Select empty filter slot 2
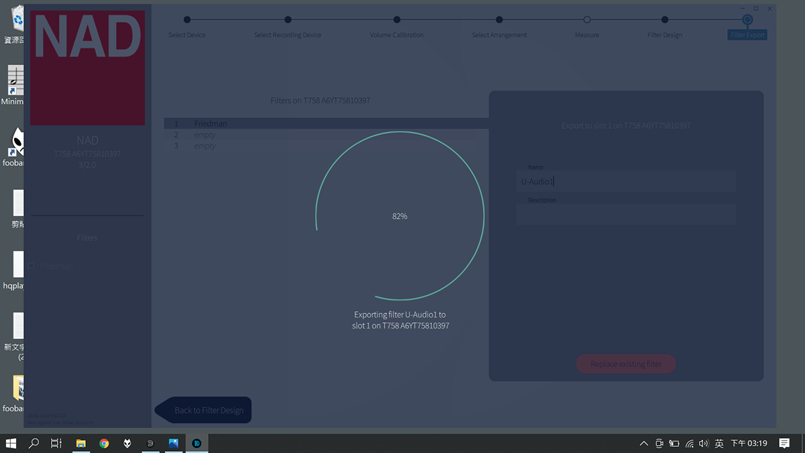Image resolution: width=805 pixels, height=453 pixels. point(327,135)
